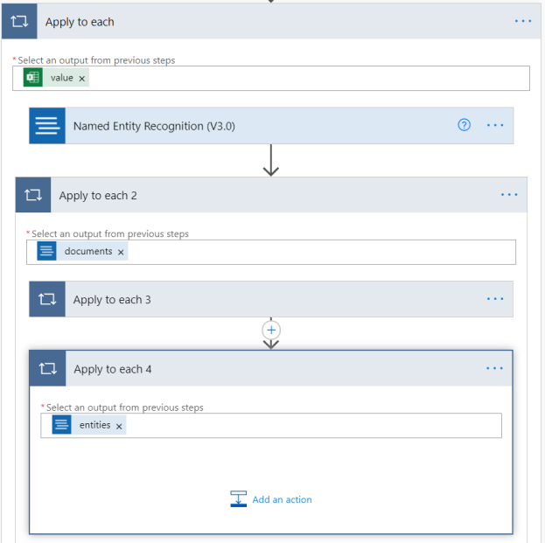Click the Apply to each 3 loop icon
The image size is (545, 543).
point(47,299)
